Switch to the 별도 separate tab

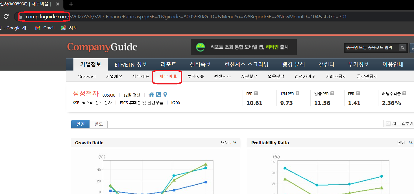coord(99,124)
